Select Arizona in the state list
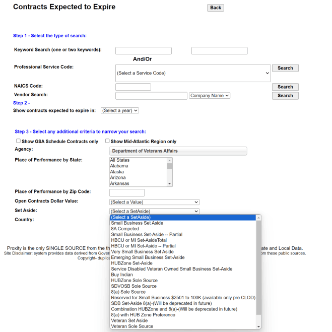 138,177
